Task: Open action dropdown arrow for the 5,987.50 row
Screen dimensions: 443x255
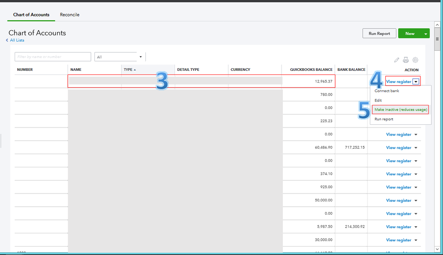Action: click(x=416, y=227)
